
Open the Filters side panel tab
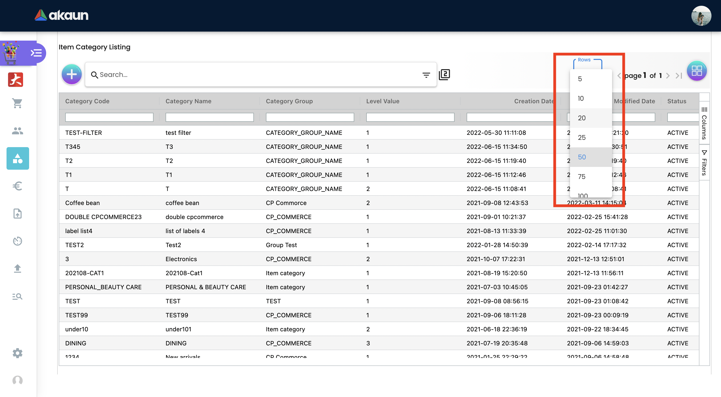click(x=704, y=163)
